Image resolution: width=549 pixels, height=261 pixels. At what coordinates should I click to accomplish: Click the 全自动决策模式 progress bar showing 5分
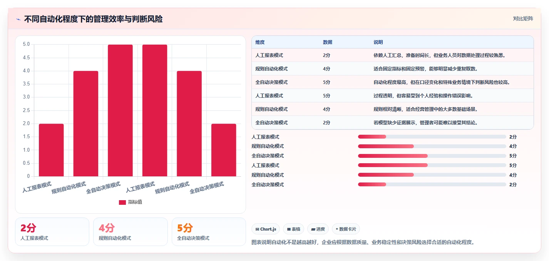click(x=432, y=156)
